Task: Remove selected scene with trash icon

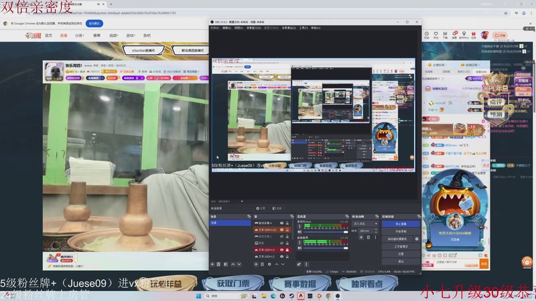Action: 218,264
